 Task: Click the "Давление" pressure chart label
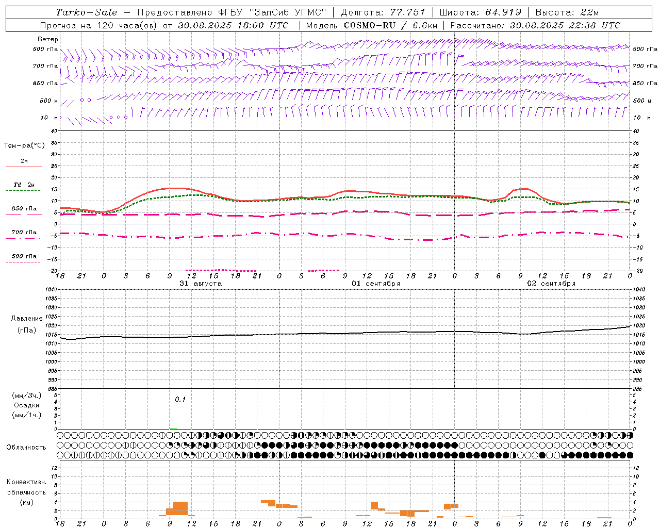27,319
